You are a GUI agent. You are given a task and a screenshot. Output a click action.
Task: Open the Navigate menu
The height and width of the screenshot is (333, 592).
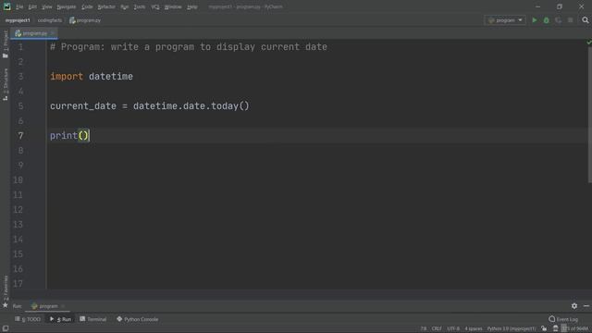point(66,6)
